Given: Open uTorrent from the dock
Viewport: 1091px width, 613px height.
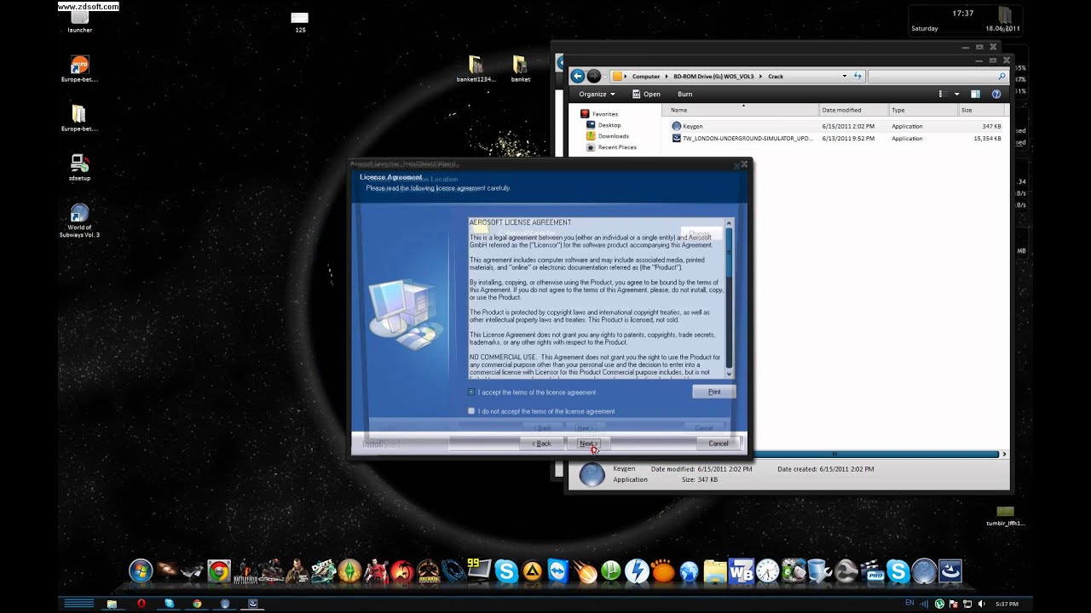Looking at the screenshot, I should click(x=611, y=571).
